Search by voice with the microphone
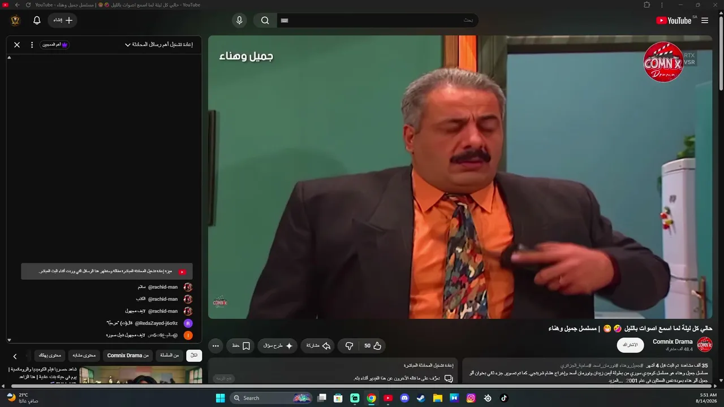The height and width of the screenshot is (407, 724). (239, 20)
